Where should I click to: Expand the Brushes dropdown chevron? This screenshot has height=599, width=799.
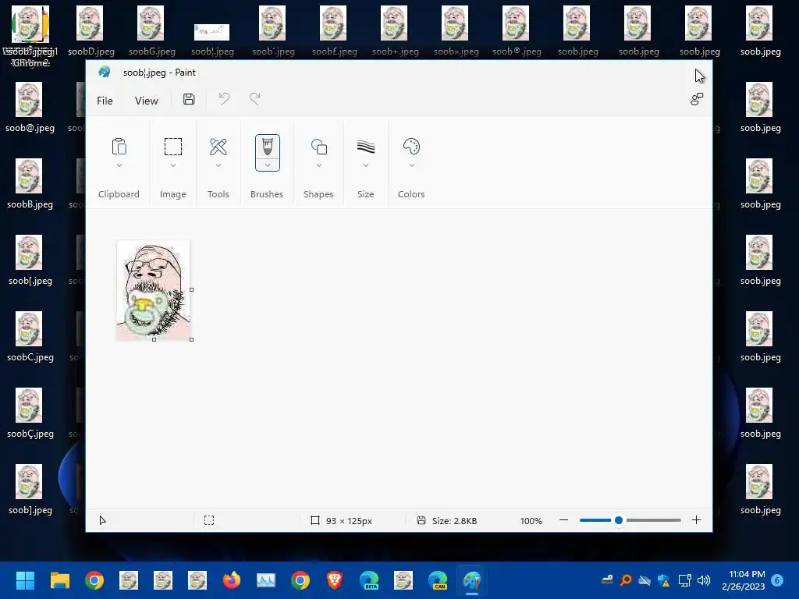click(267, 165)
